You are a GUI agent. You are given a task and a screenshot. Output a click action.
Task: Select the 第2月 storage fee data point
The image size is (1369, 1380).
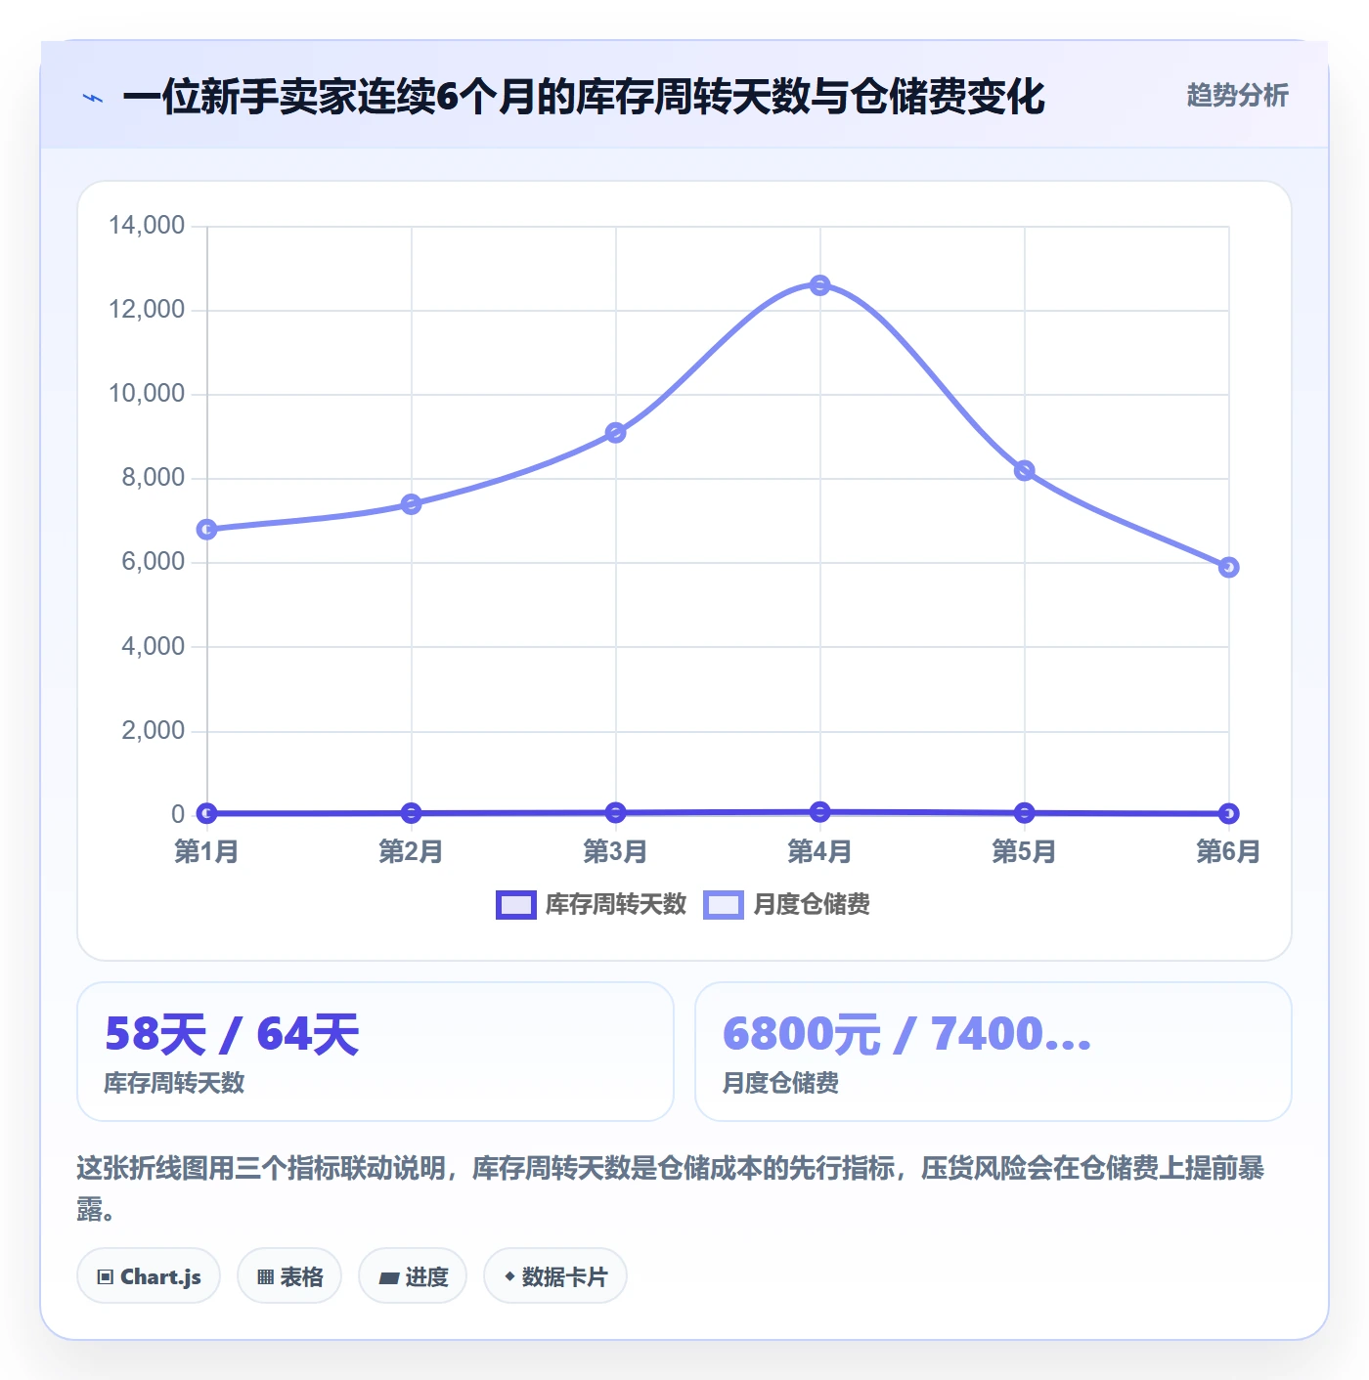(x=412, y=504)
